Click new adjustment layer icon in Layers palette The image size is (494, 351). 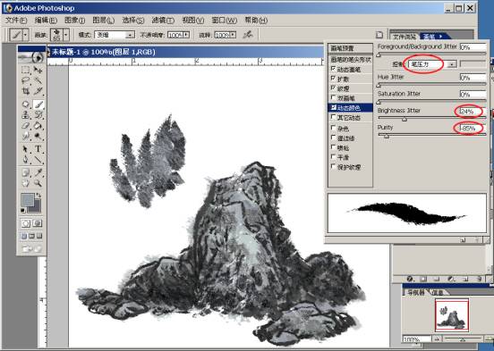pos(451,279)
